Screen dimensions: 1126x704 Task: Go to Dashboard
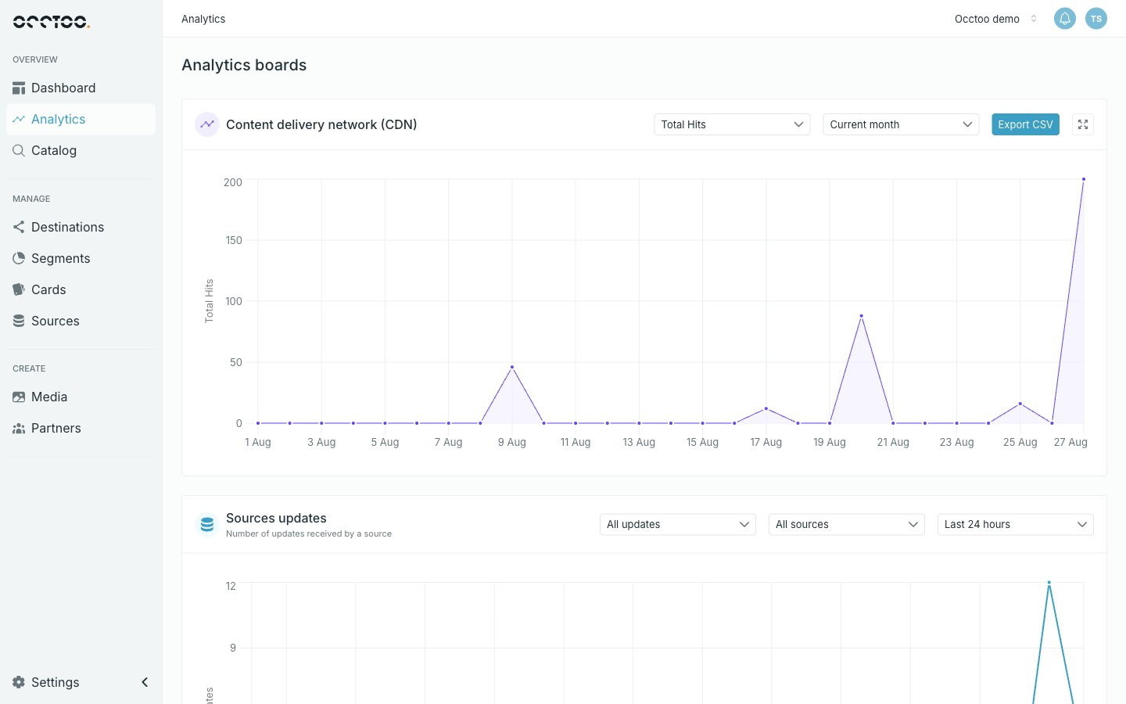pos(63,88)
